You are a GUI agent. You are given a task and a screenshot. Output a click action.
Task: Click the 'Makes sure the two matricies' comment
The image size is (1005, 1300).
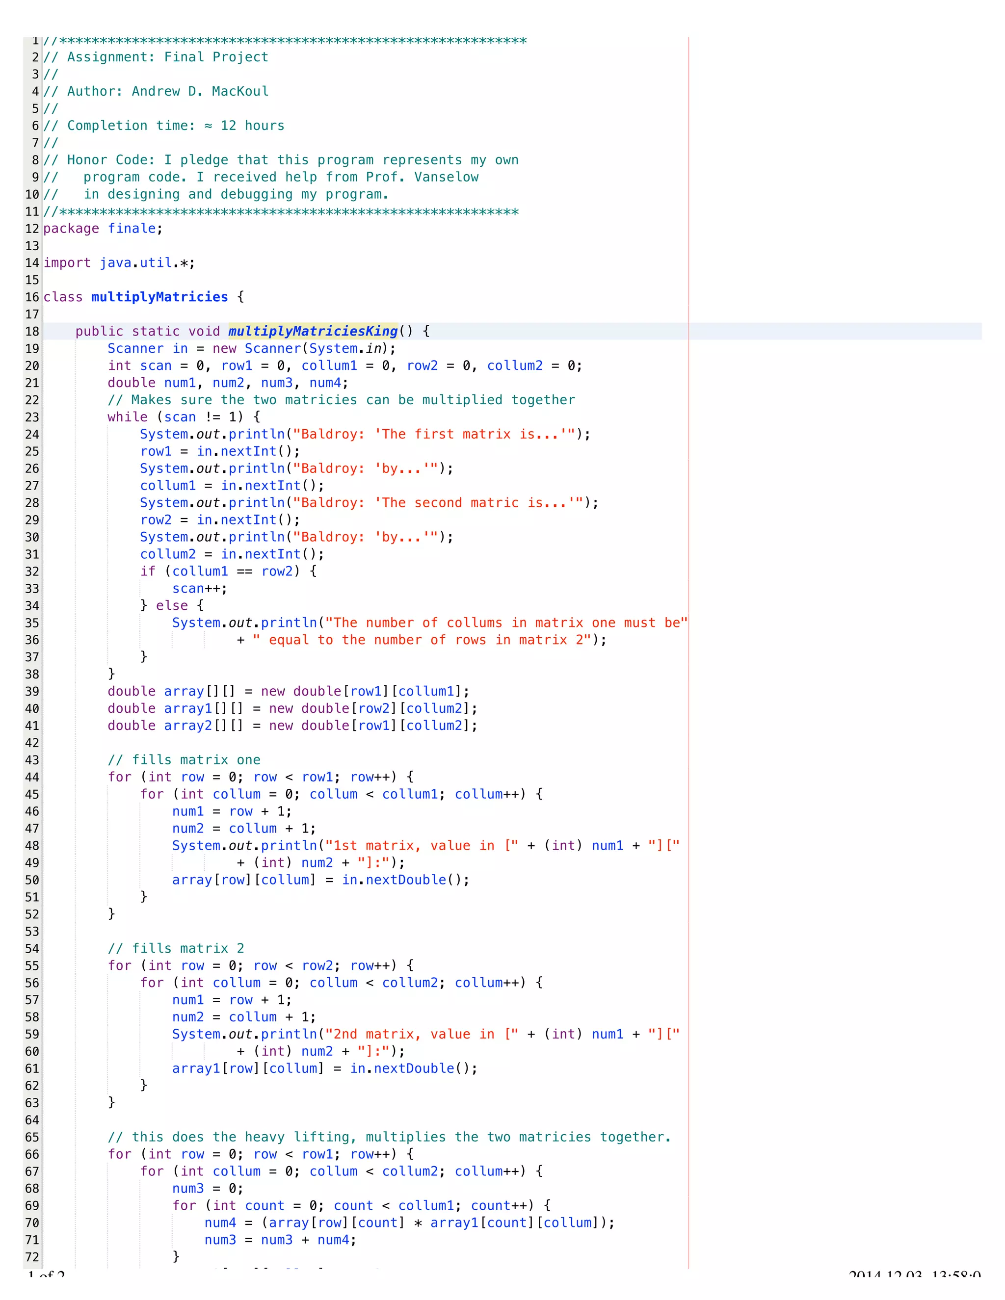(341, 400)
